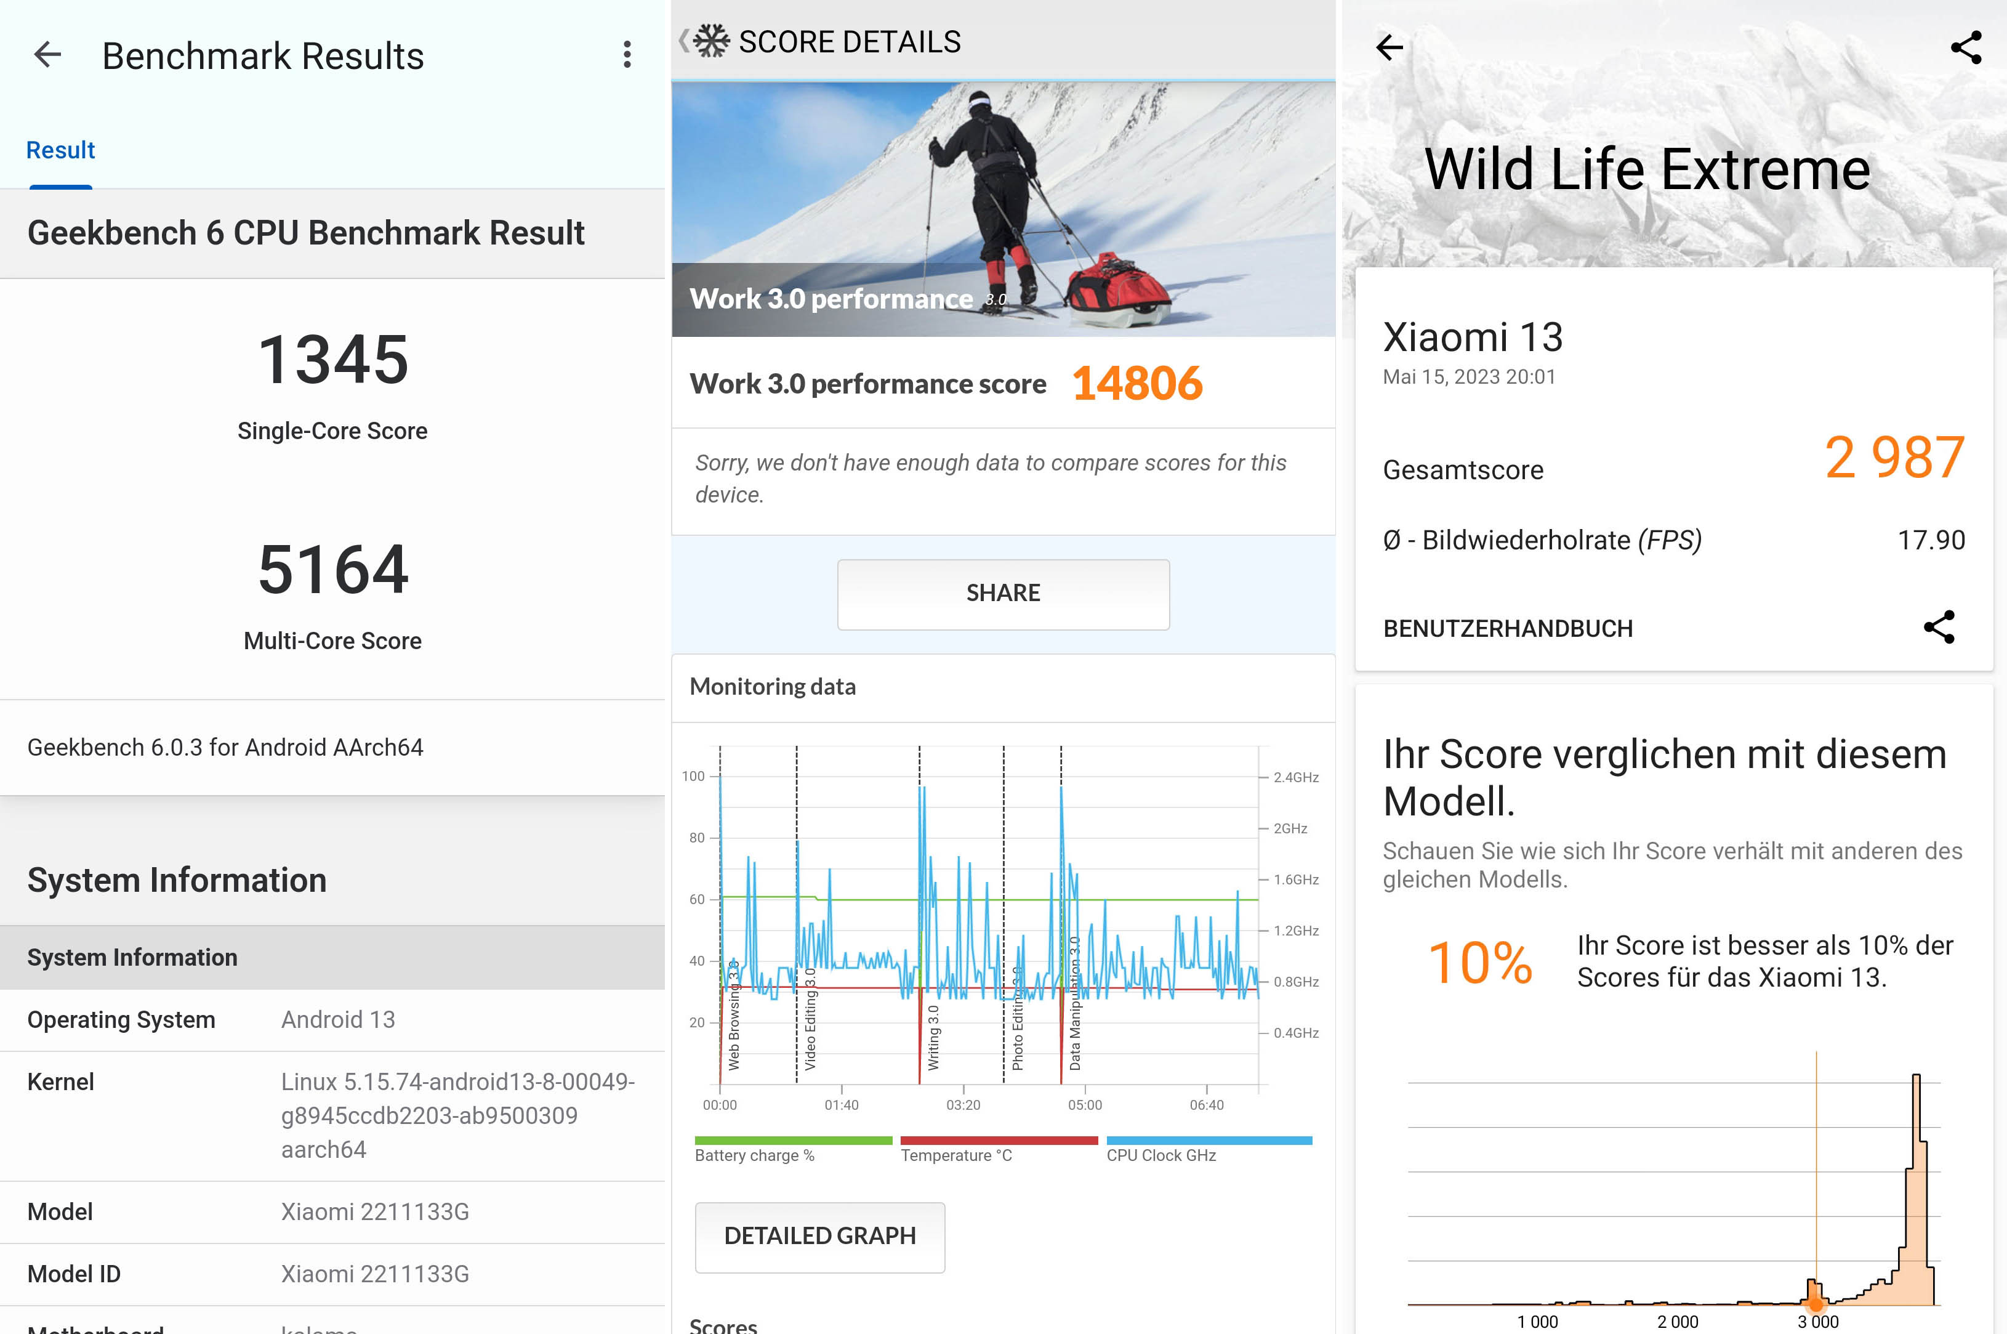2007x1334 pixels.
Task: Select the Result tab
Action: point(60,151)
